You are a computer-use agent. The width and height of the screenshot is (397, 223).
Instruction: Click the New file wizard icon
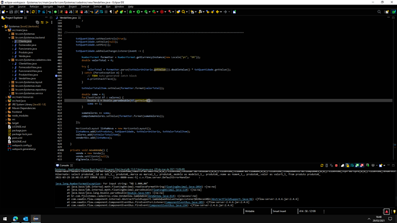tap(3, 11)
